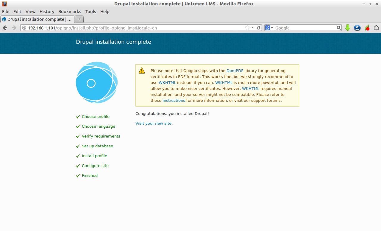Image resolution: width=381 pixels, height=231 pixels.
Task: Click 'Congratulations, you installed Drupal!' text
Action: tap(172, 113)
